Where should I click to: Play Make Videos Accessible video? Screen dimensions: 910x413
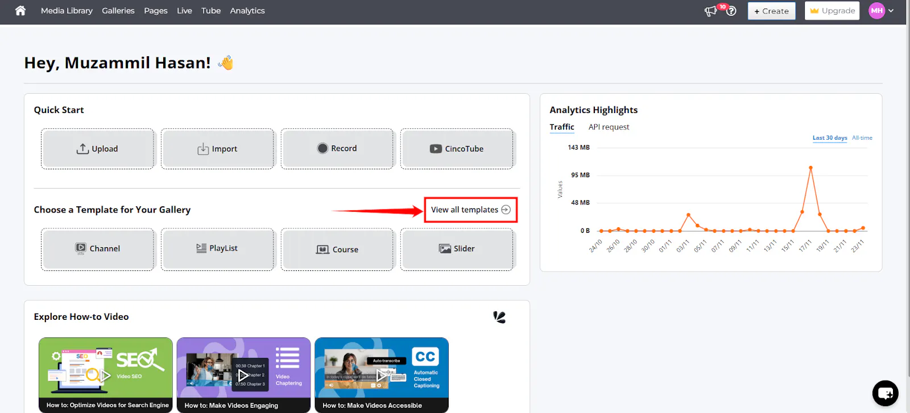click(382, 375)
